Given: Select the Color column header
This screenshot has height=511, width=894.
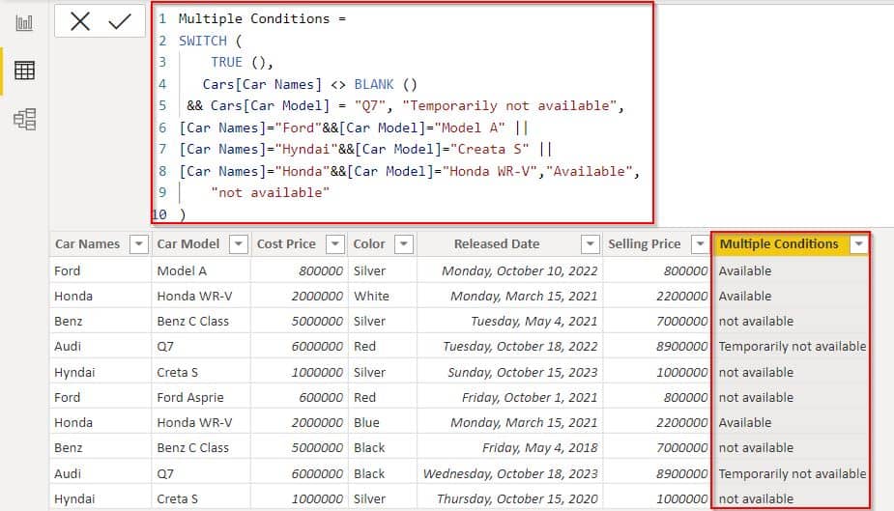Looking at the screenshot, I should tap(369, 243).
